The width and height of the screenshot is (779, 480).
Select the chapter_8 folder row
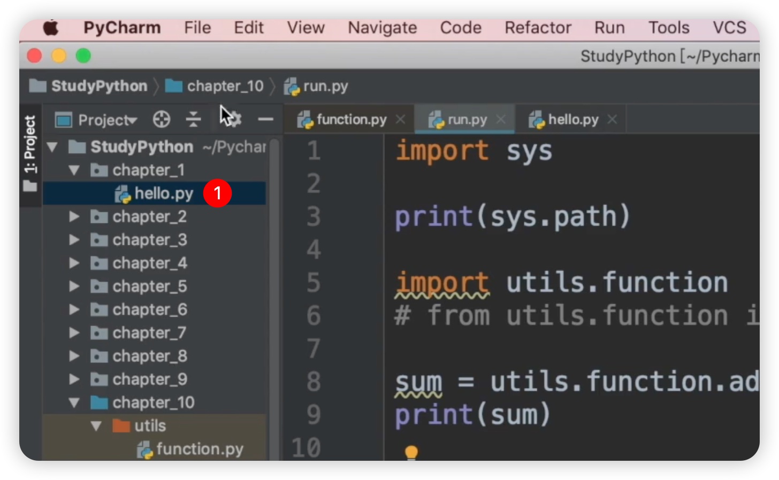[x=154, y=356]
